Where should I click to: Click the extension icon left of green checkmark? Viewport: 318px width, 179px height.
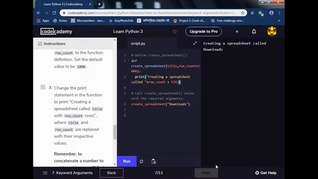click(x=252, y=13)
